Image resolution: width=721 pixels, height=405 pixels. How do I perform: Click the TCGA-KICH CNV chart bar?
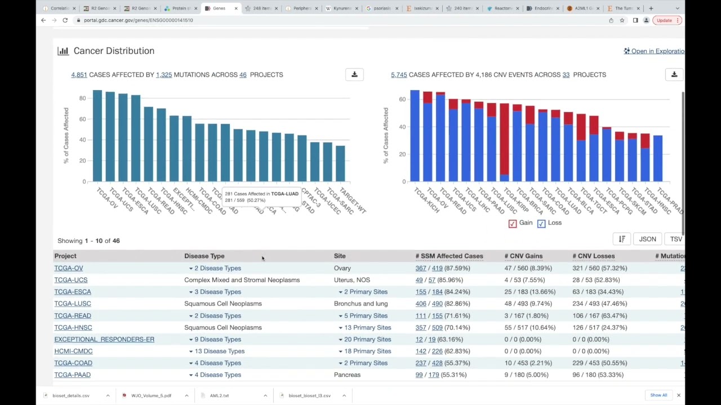pyautogui.click(x=415, y=136)
